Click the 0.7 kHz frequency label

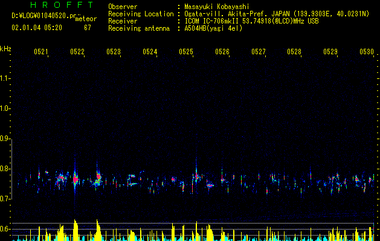(x=4, y=199)
